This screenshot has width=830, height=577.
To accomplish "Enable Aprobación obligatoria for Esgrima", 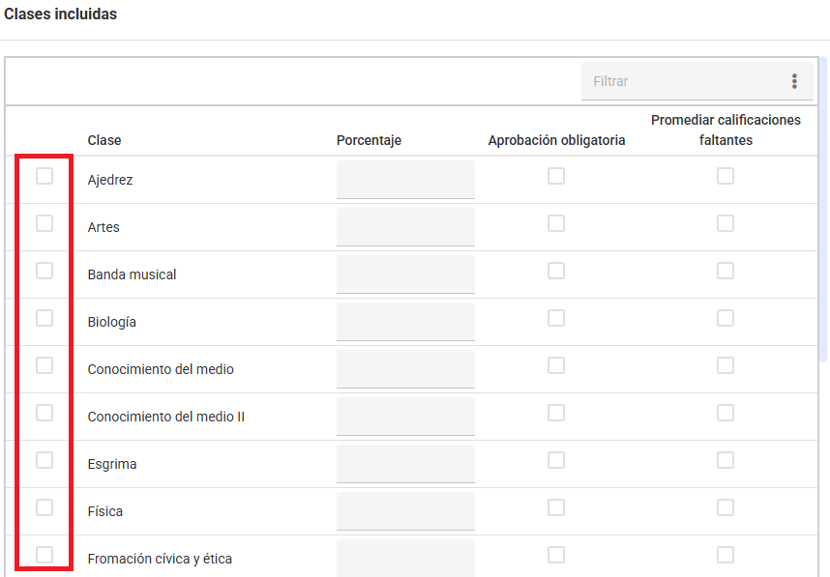I will point(556,460).
